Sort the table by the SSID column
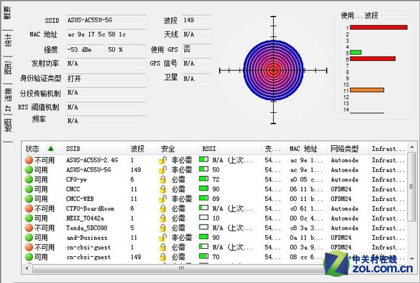420x283 pixels. pyautogui.click(x=94, y=148)
